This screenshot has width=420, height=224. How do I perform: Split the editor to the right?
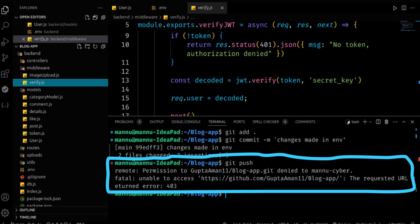pyautogui.click(x=404, y=8)
